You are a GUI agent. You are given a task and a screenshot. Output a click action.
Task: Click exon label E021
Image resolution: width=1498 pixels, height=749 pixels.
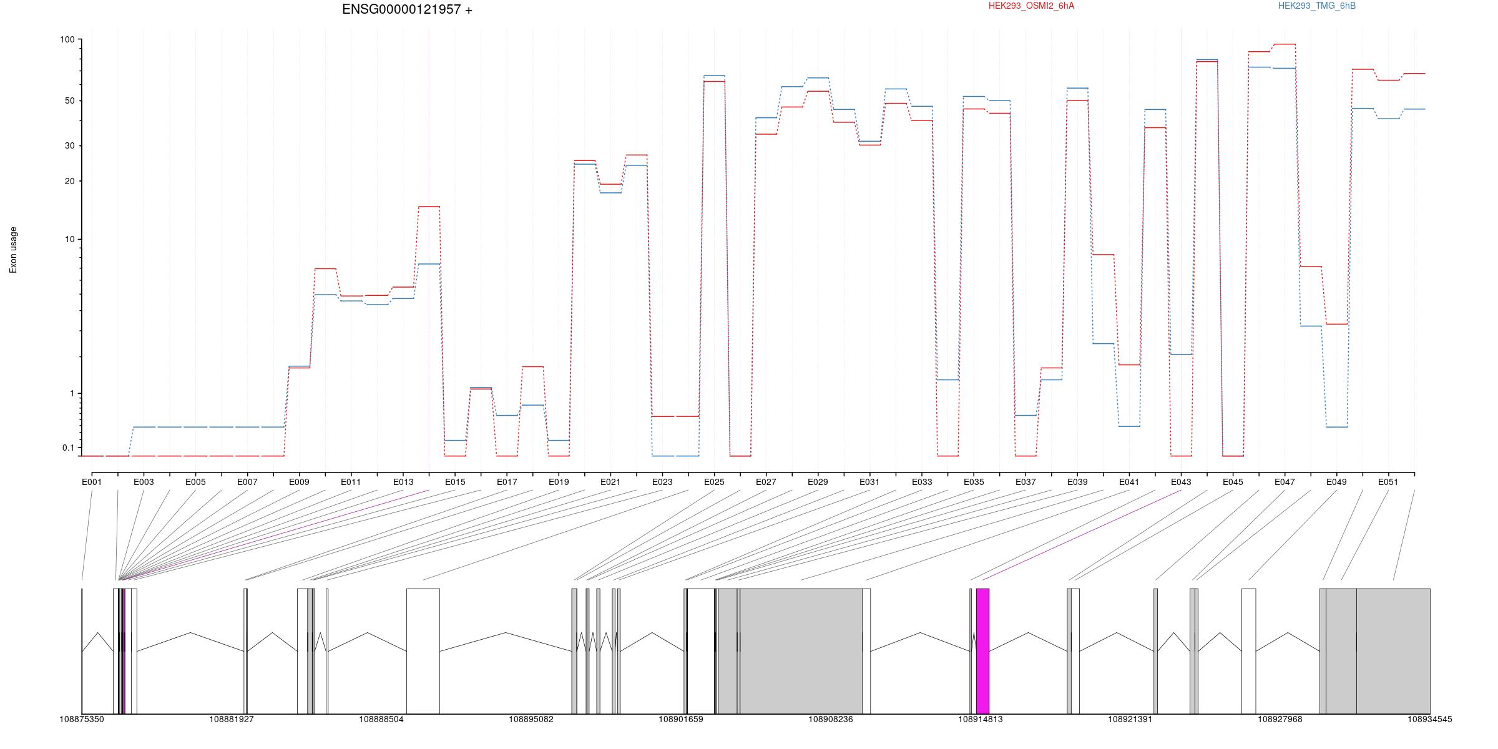[610, 482]
